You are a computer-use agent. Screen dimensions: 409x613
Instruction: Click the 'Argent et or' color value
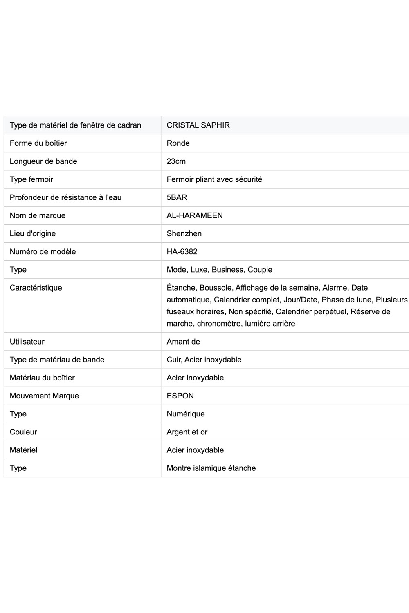point(187,432)
